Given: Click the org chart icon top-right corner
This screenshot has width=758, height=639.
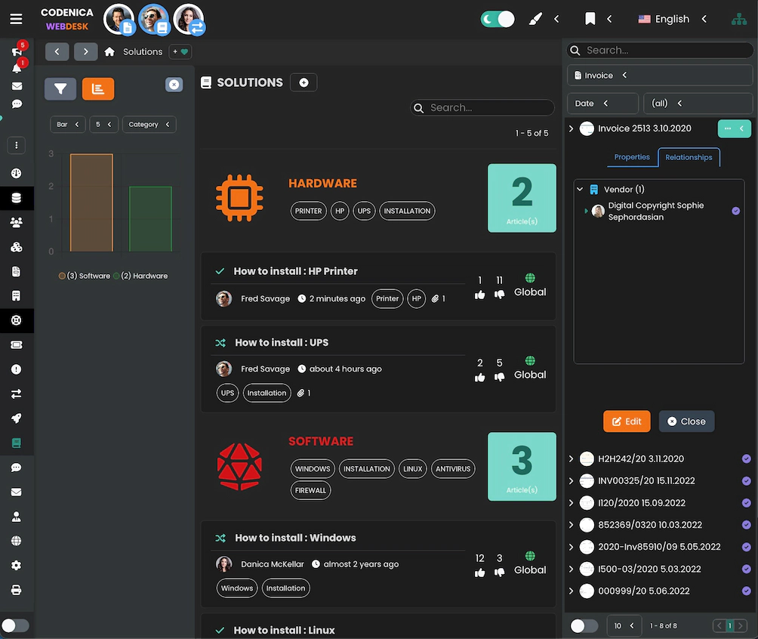Looking at the screenshot, I should 738,18.
